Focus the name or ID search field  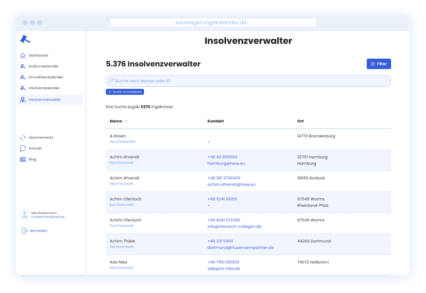(250, 81)
